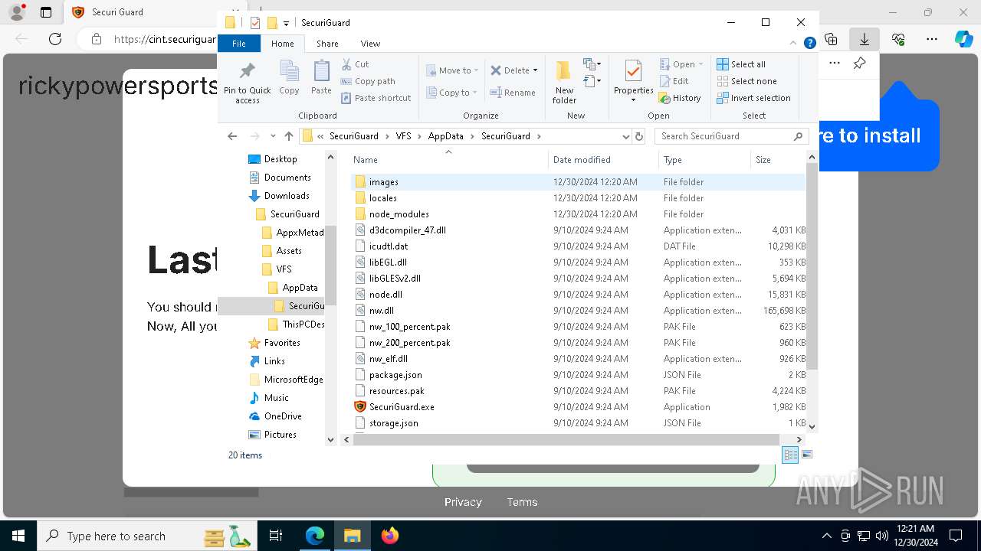Switch to large icons view layout
Viewport: 981px width, 551px height.
point(806,455)
